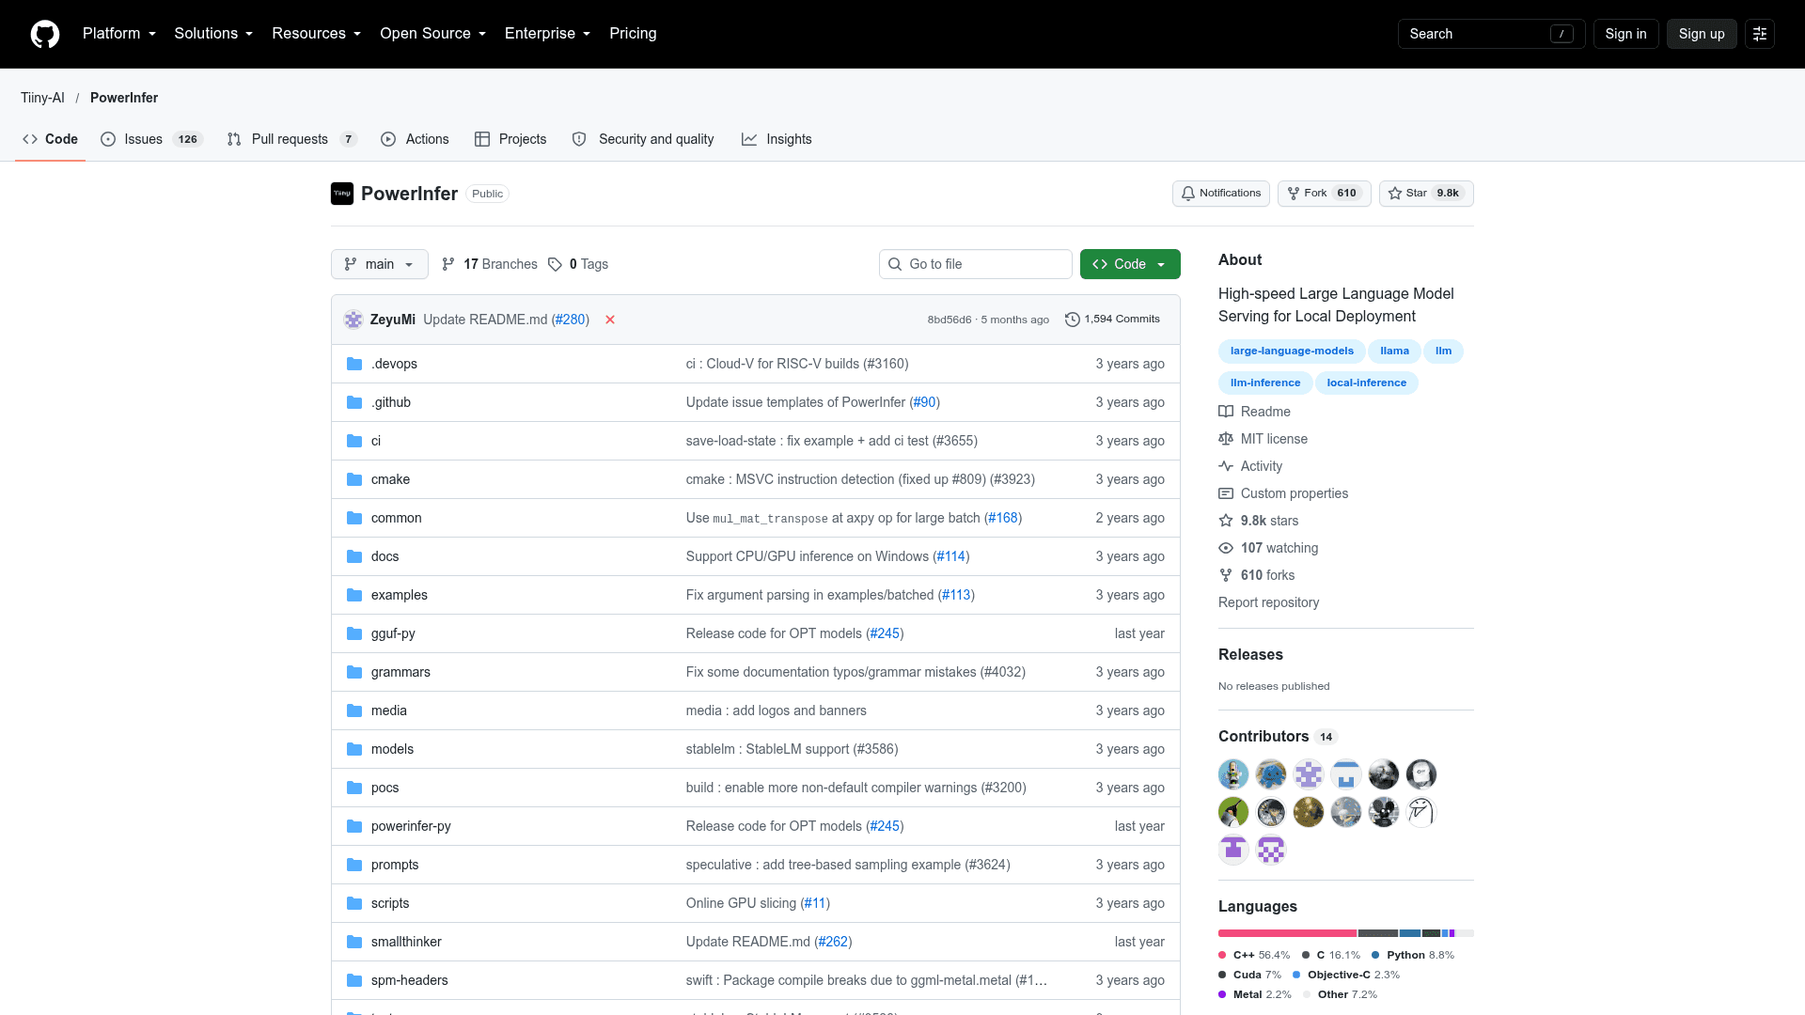Open the Tags link
Image resolution: width=1805 pixels, height=1015 pixels.
[578, 264]
